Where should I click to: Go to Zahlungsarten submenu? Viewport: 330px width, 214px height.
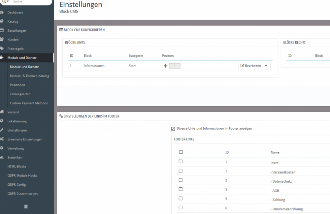coord(20,94)
